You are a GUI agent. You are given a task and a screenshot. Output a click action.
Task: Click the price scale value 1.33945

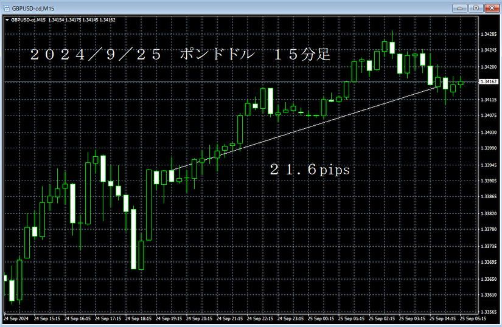[489, 165]
